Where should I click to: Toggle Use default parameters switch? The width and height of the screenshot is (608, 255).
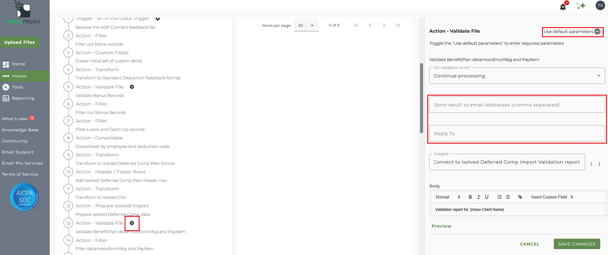click(598, 32)
